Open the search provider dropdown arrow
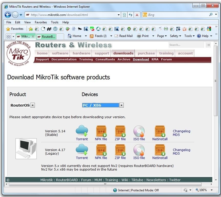 (x=216, y=14)
